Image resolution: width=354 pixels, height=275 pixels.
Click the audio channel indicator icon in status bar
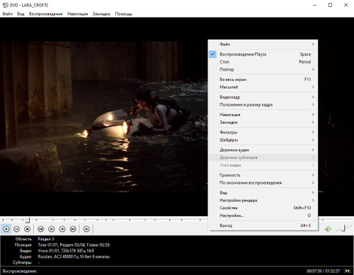(348, 271)
